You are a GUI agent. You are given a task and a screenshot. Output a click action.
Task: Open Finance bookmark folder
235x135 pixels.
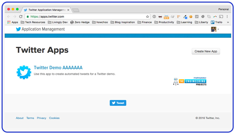click(145, 22)
